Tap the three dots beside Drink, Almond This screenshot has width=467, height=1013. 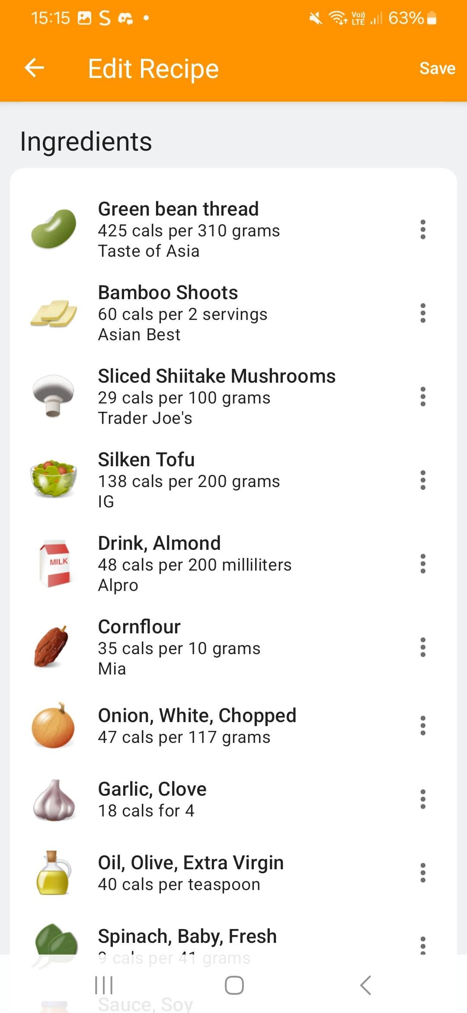(423, 564)
